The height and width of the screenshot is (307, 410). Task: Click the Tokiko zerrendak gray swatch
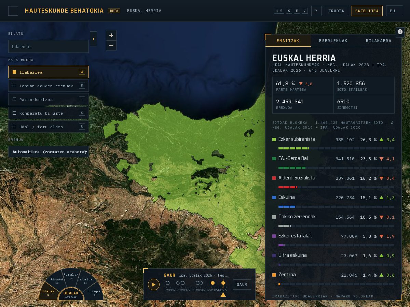point(274,217)
